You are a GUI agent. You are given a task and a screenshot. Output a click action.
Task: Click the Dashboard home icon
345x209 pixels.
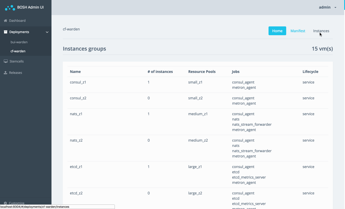click(x=6, y=21)
